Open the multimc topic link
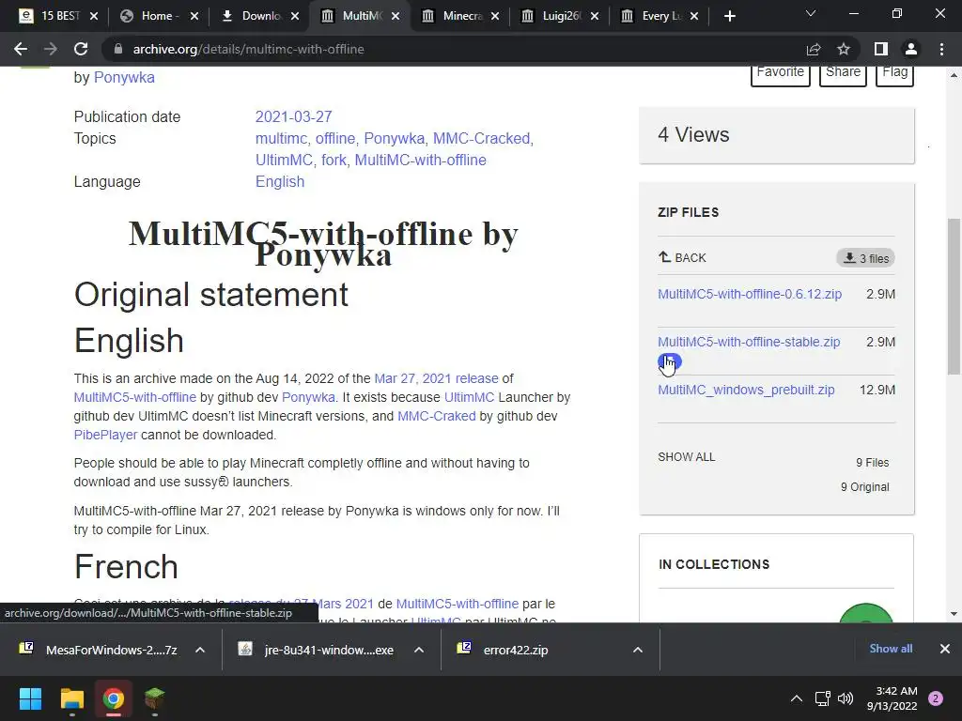Viewport: 962px width, 721px height. [281, 139]
